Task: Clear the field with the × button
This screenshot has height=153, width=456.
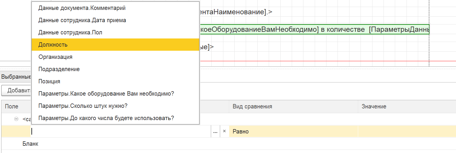Action: [x=224, y=131]
